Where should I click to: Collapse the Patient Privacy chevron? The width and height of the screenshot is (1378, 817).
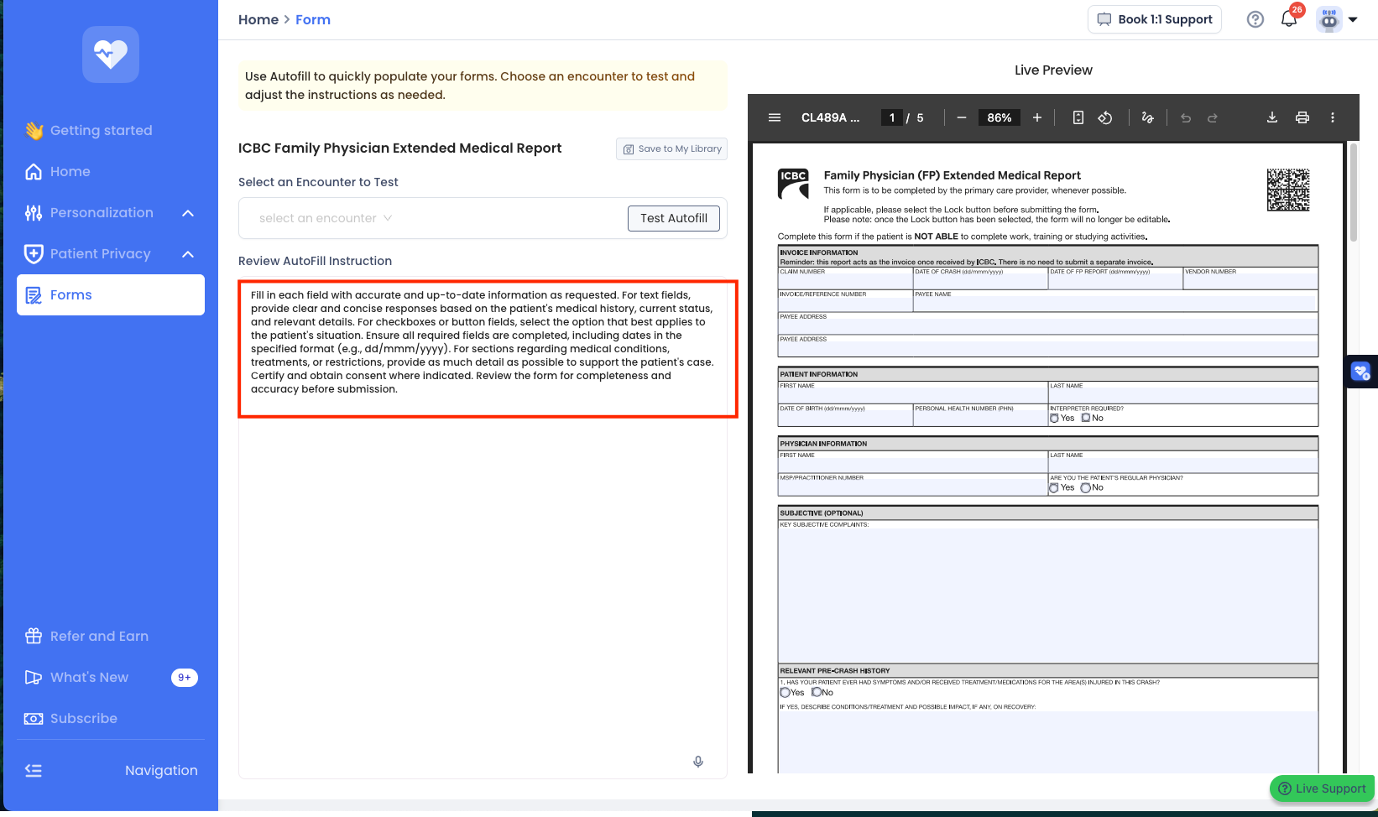coord(188,254)
